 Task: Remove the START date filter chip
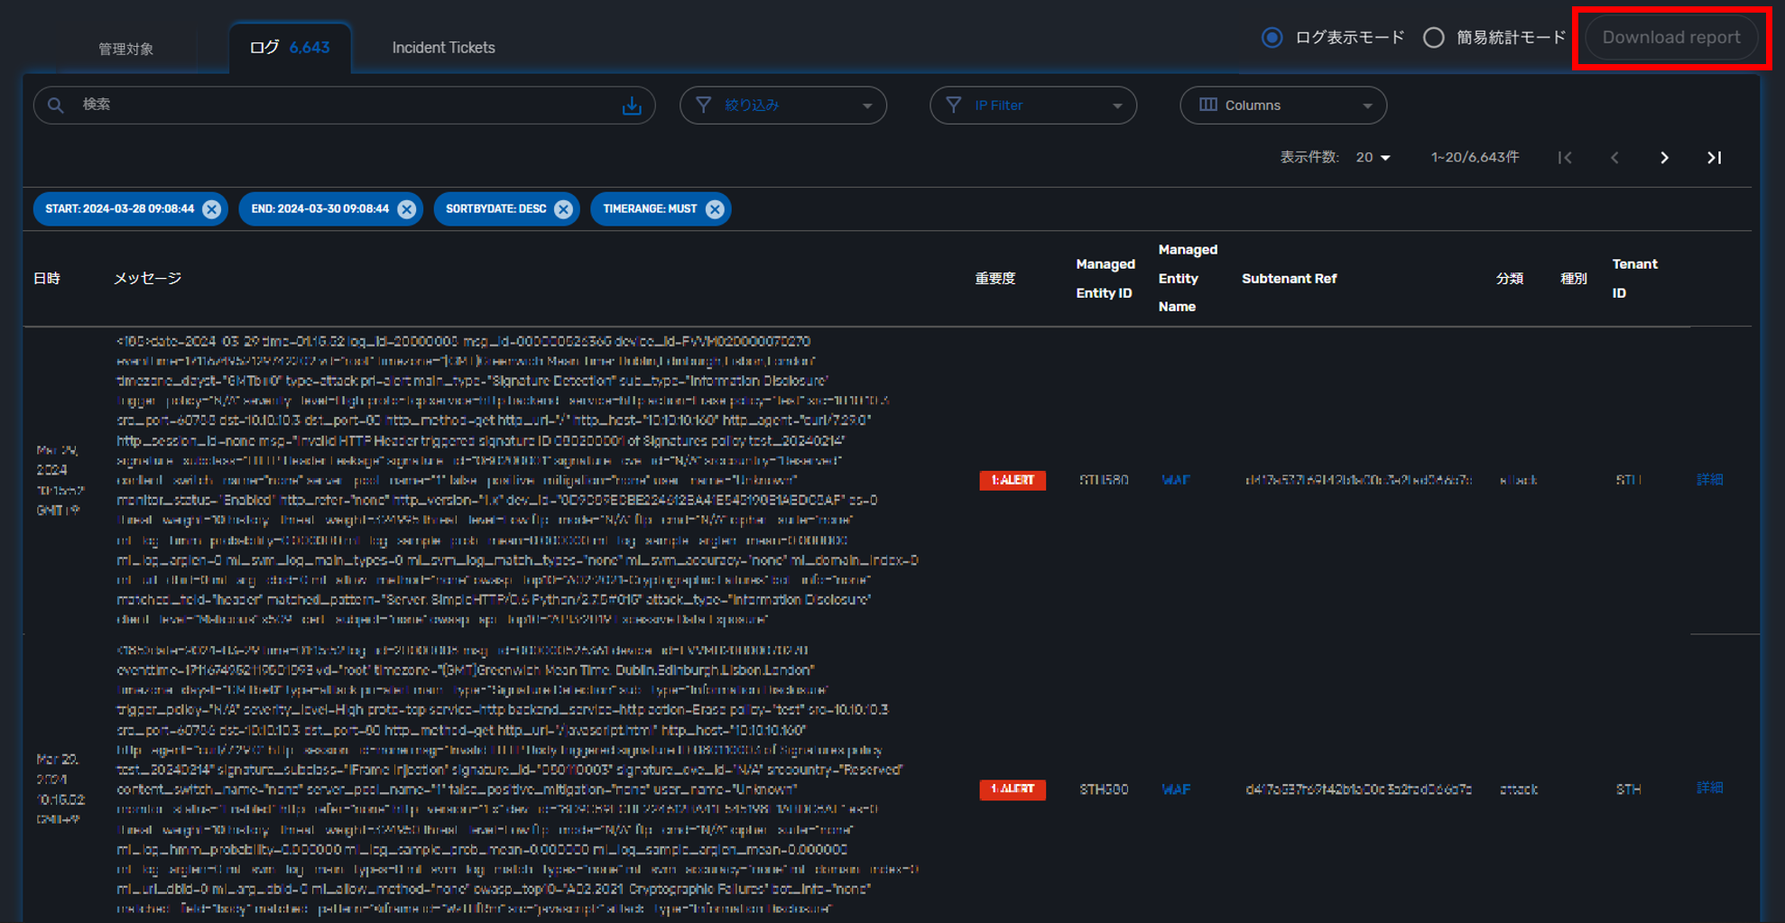pyautogui.click(x=212, y=209)
